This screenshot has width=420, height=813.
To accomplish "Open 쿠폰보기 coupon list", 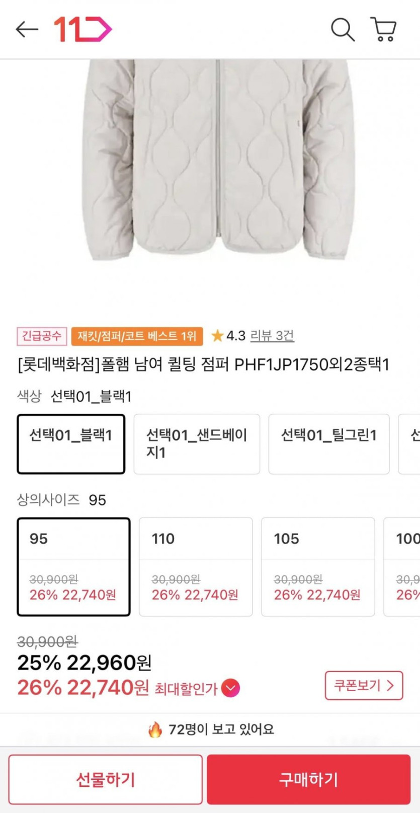I will (364, 685).
